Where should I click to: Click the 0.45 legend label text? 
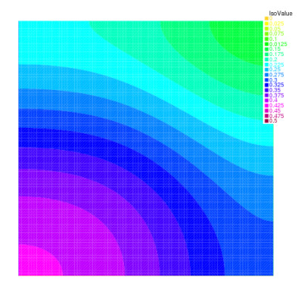275,110
